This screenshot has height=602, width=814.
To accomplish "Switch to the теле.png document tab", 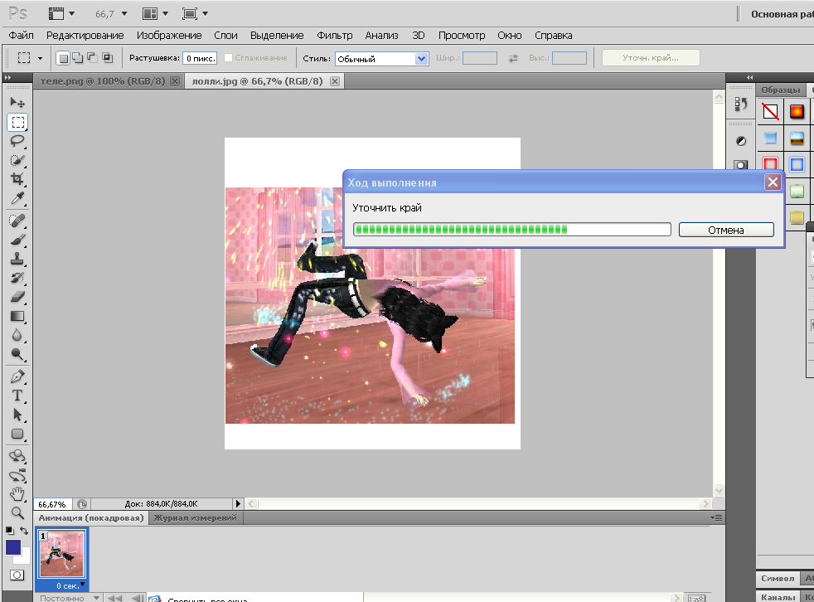I will click(x=103, y=81).
